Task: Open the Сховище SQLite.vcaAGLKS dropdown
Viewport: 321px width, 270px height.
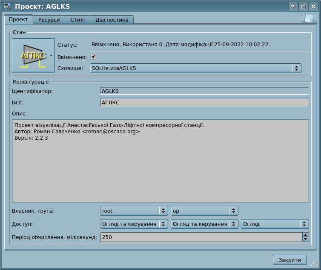Action: (195, 68)
